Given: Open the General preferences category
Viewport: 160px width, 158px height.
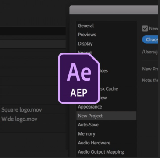Looking at the screenshot, I should [x=86, y=25].
